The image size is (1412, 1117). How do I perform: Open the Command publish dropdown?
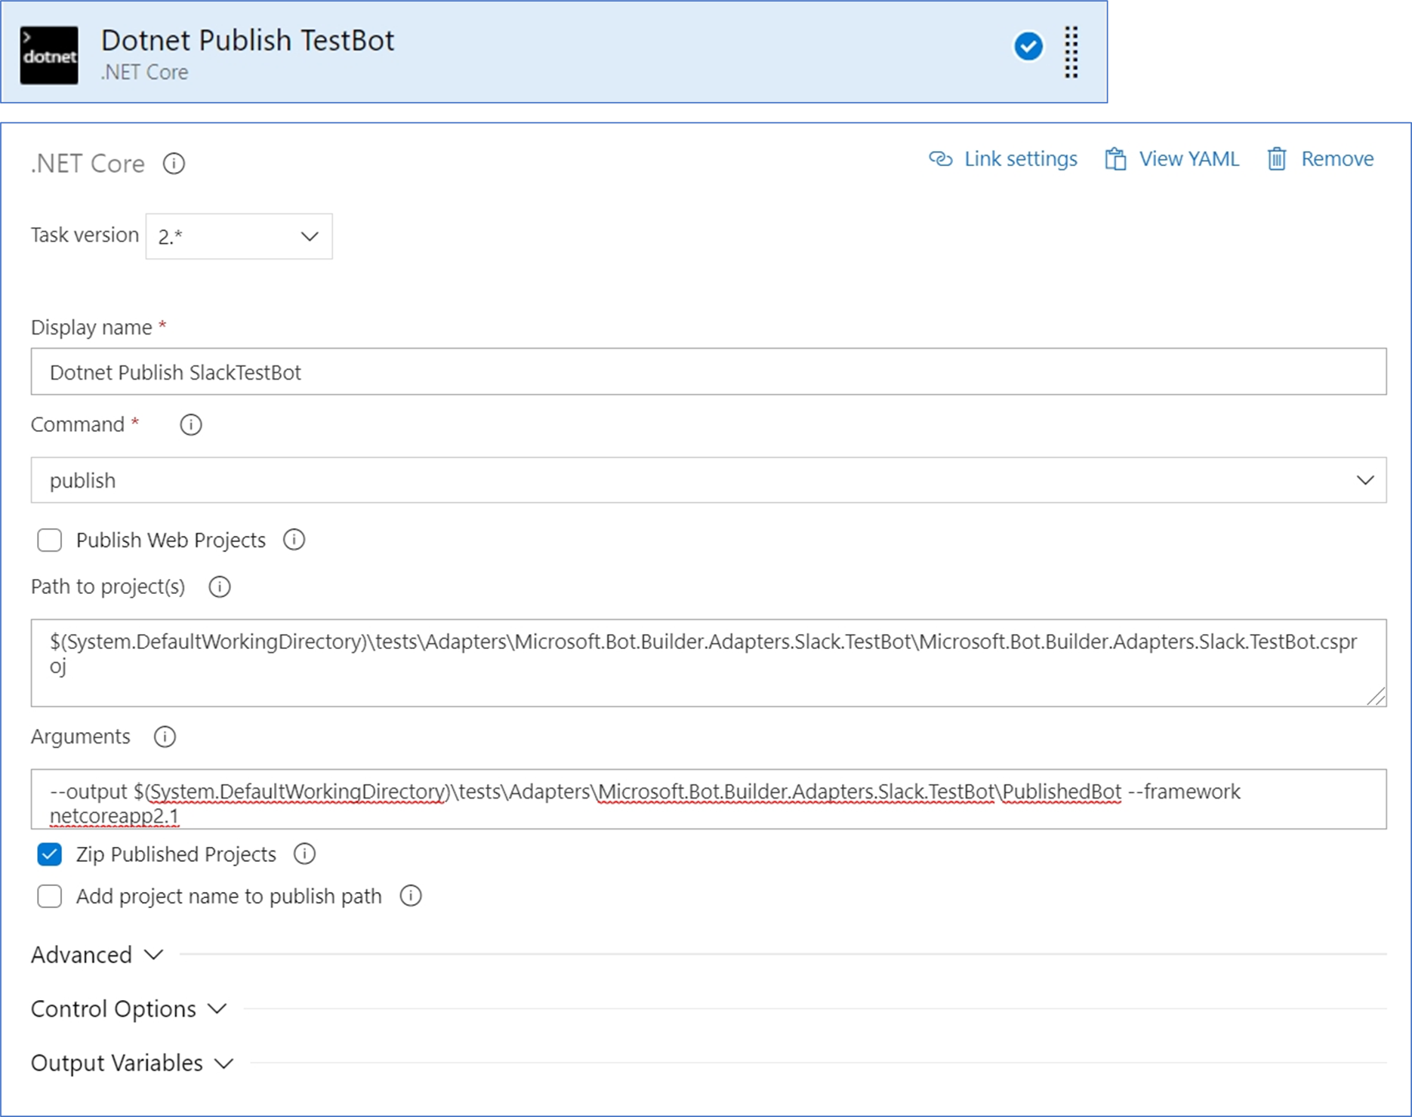click(708, 480)
